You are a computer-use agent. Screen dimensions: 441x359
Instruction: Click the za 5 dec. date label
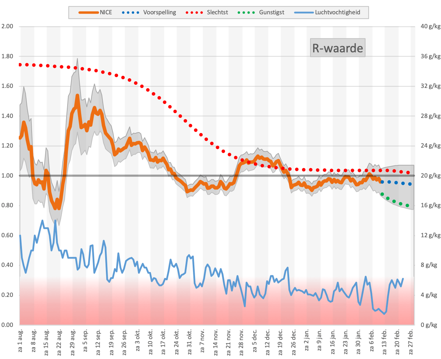[255, 342]
